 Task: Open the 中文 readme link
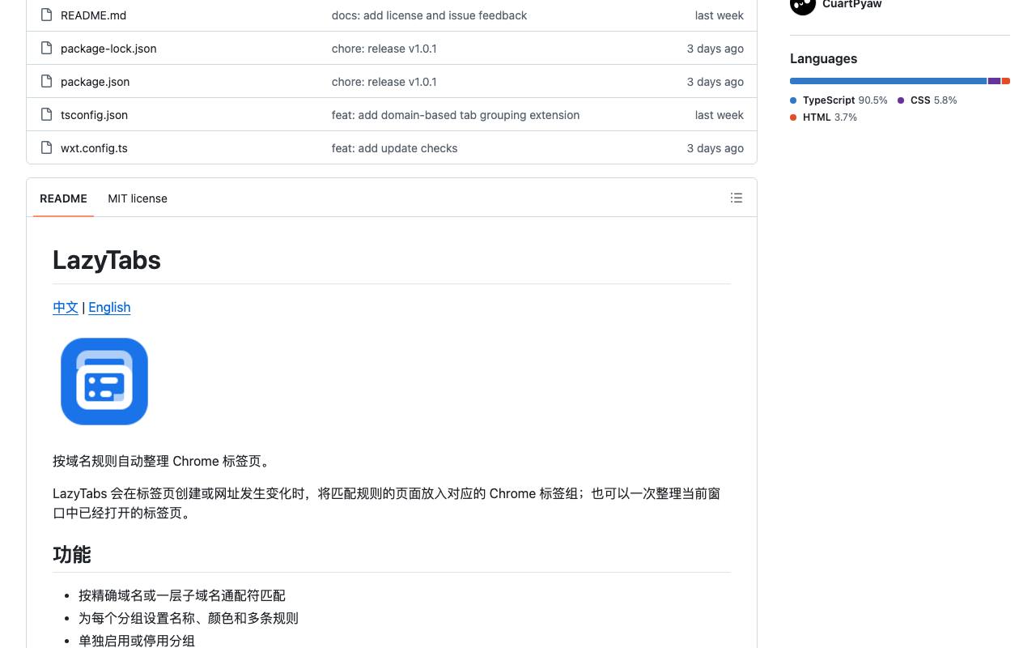[x=66, y=307]
